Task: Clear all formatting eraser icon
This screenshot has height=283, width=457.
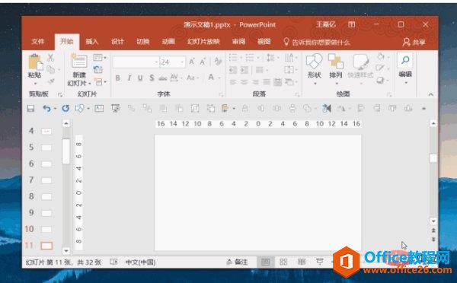Action: pos(218,62)
